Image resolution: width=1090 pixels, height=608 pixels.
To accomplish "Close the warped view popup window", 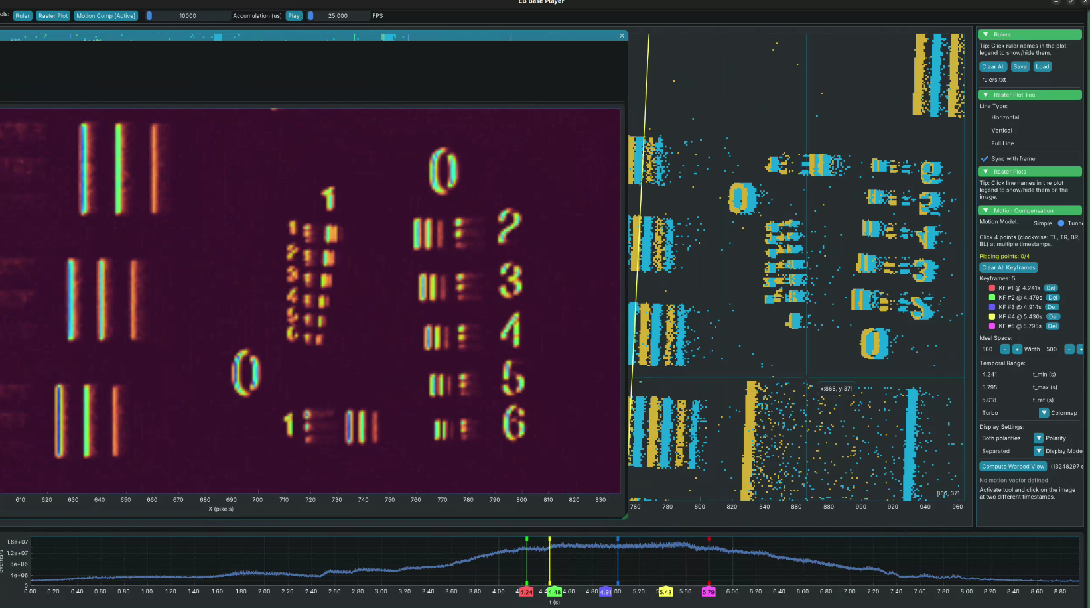I will point(622,36).
